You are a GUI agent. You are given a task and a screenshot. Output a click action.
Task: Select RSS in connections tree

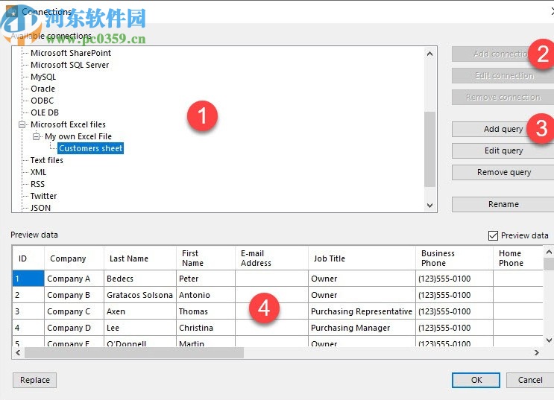pyautogui.click(x=37, y=184)
